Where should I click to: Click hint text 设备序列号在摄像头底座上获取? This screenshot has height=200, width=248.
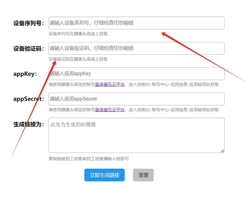78,34
